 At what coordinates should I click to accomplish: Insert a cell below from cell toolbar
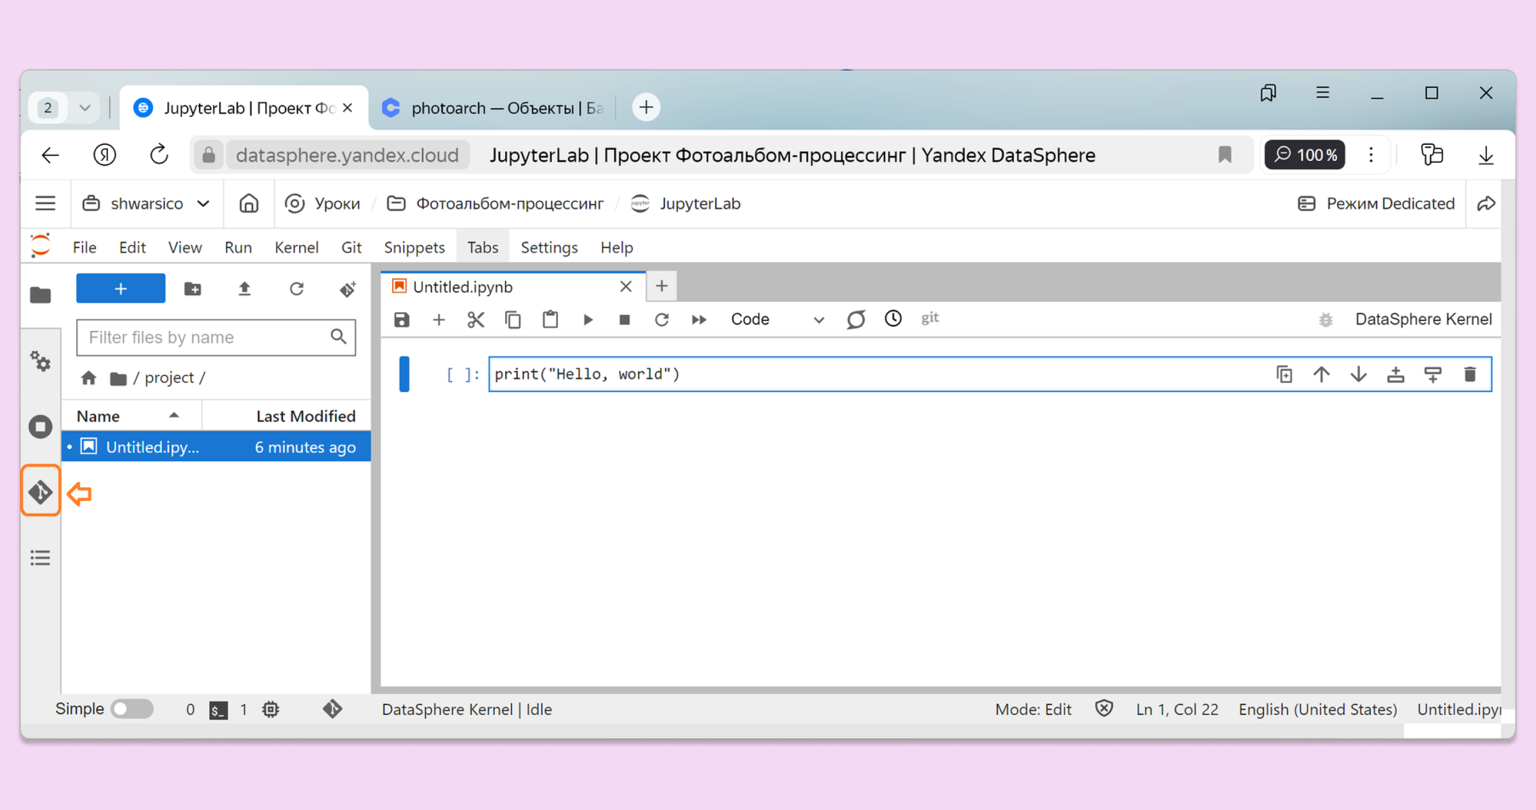point(1433,374)
